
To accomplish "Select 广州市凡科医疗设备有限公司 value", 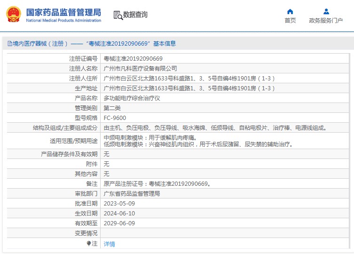I will point(140,69).
